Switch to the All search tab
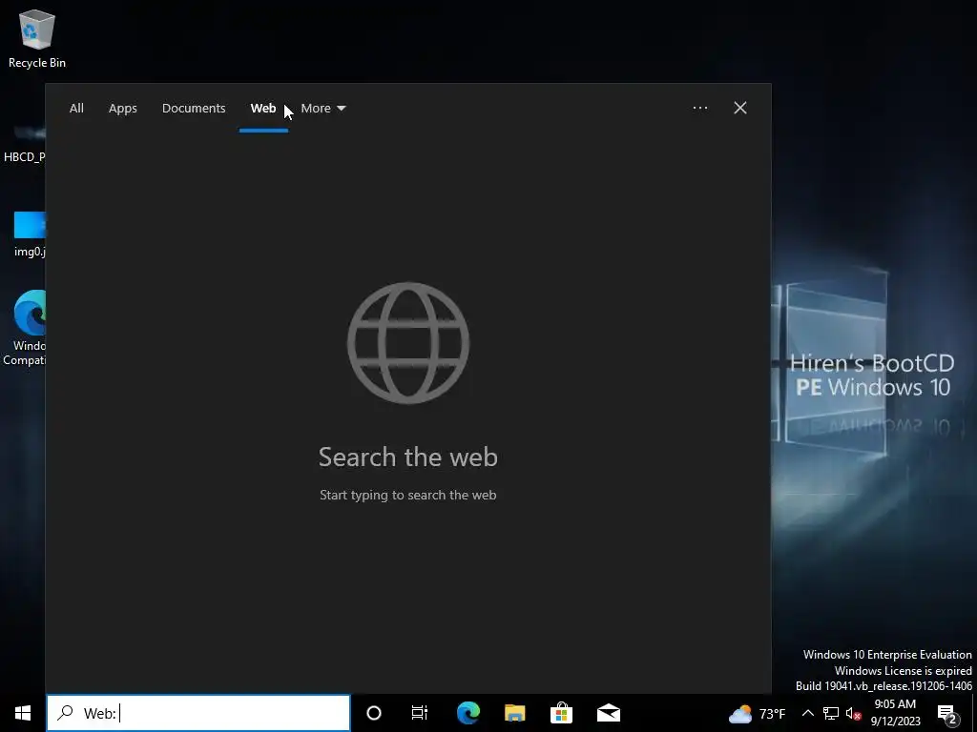This screenshot has width=977, height=732. point(76,109)
